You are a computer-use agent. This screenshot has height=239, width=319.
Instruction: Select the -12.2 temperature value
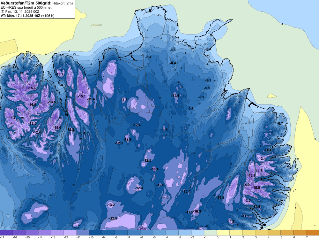[x=70, y=129]
